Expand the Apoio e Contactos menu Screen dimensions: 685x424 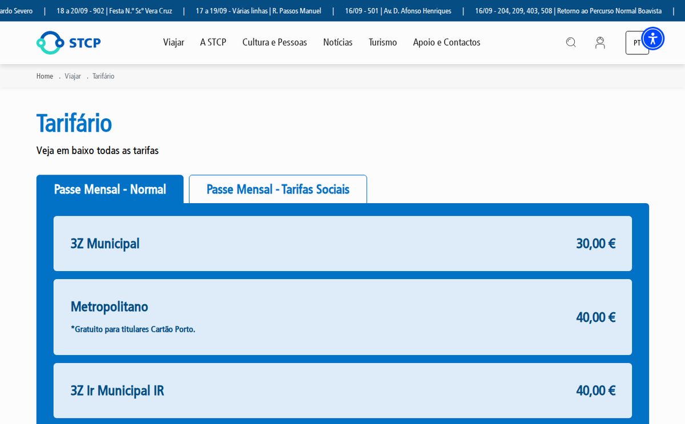click(x=446, y=42)
